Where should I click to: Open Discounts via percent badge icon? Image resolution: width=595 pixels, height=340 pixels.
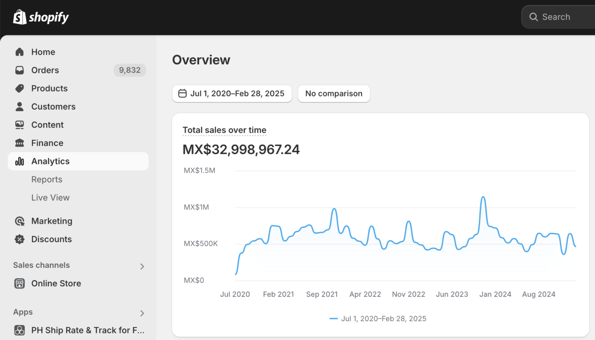pyautogui.click(x=19, y=239)
